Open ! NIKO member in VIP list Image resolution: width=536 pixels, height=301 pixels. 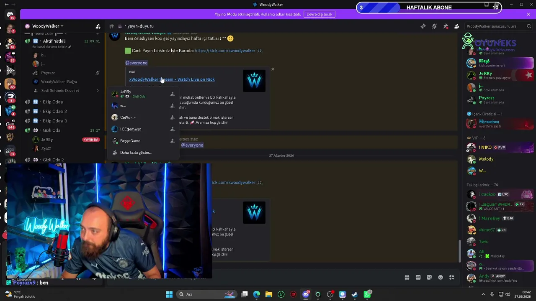click(x=500, y=148)
